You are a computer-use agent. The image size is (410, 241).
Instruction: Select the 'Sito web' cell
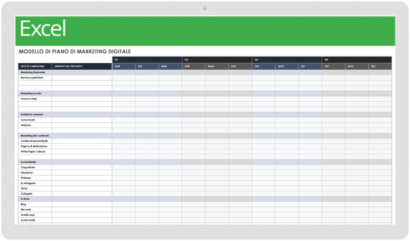click(35, 209)
